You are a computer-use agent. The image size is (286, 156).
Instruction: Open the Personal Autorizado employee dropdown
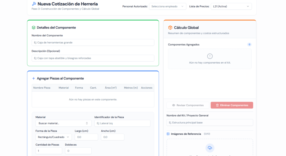168,6
